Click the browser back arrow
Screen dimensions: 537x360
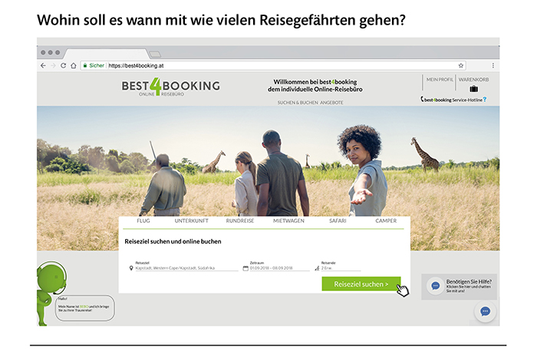[x=43, y=66]
